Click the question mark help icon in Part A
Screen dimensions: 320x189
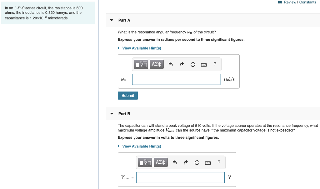click(x=215, y=64)
